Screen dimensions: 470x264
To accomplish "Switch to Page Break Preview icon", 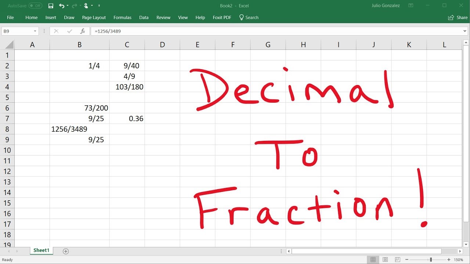I will 397,260.
